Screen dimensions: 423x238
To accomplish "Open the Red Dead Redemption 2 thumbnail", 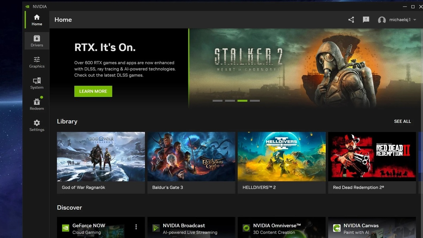I will 372,157.
